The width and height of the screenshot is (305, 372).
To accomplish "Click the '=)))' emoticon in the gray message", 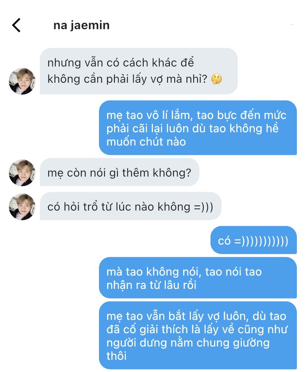I will click(x=203, y=207).
